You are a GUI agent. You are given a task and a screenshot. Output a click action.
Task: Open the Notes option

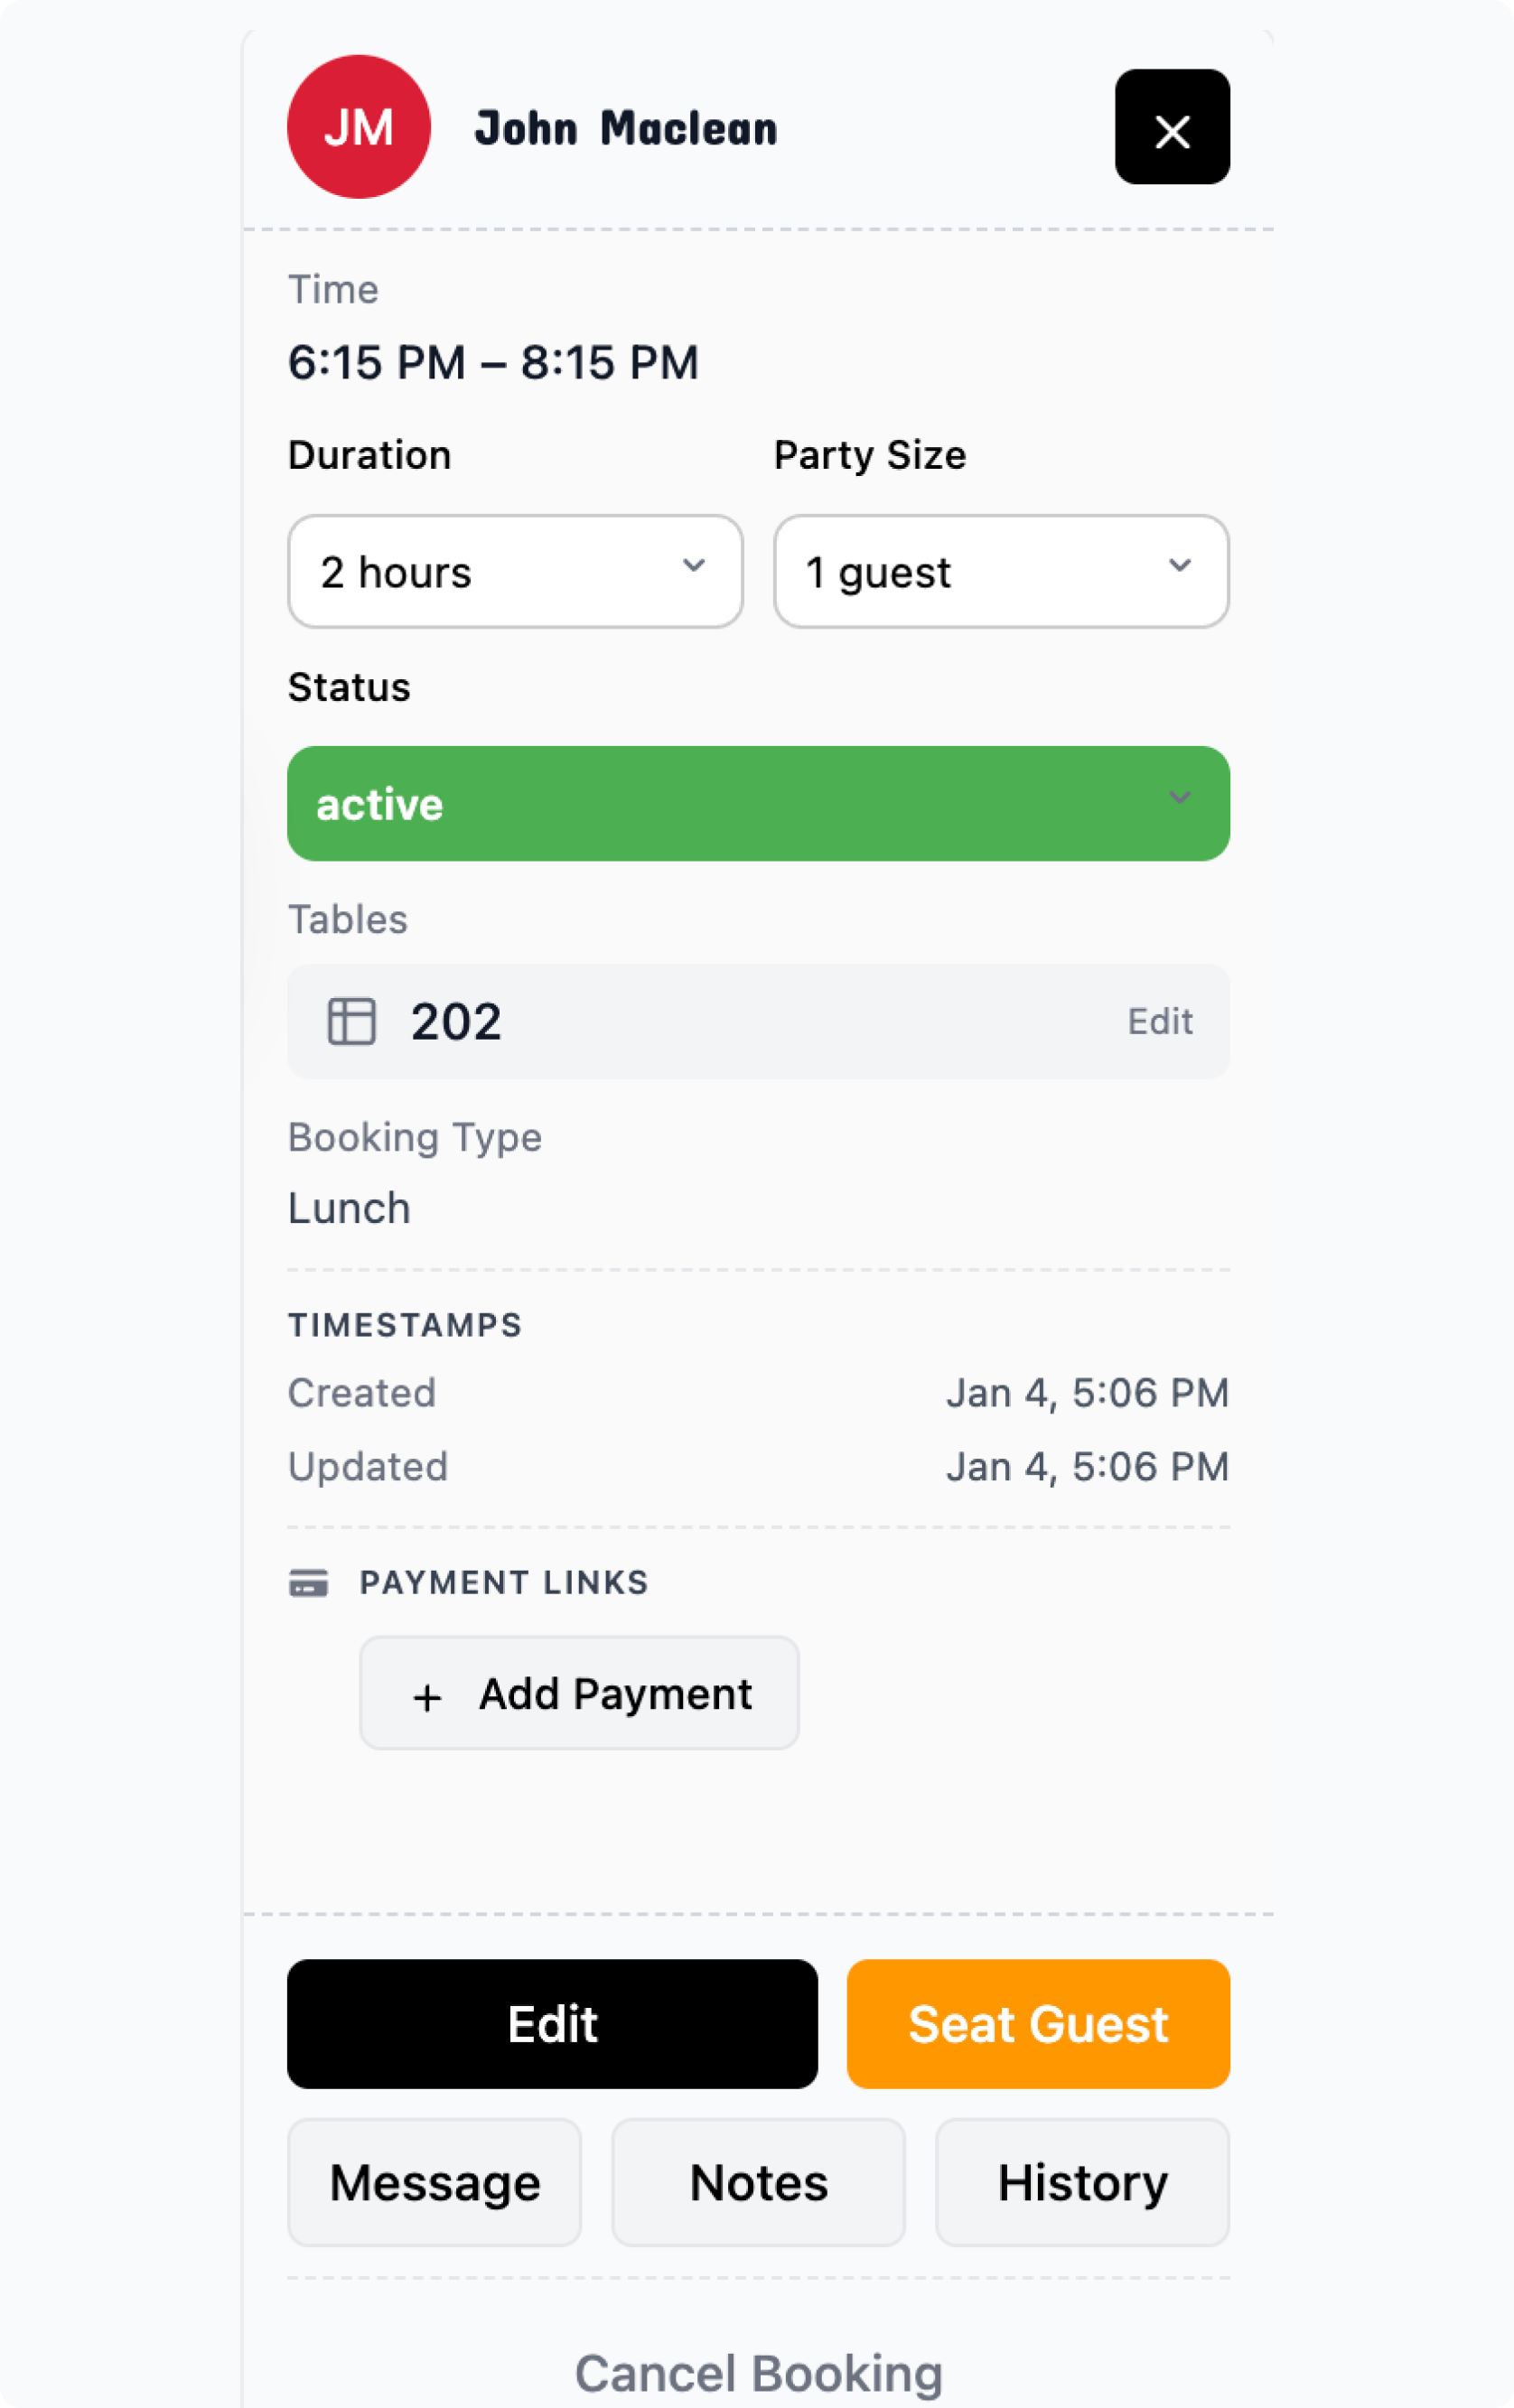point(758,2182)
